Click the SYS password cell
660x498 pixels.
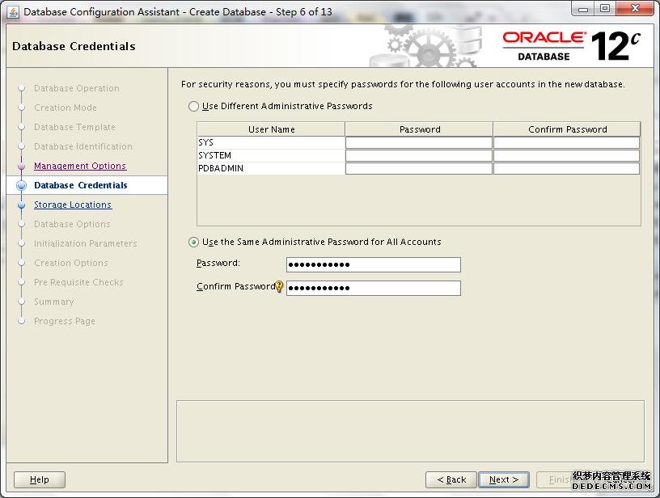(x=418, y=142)
